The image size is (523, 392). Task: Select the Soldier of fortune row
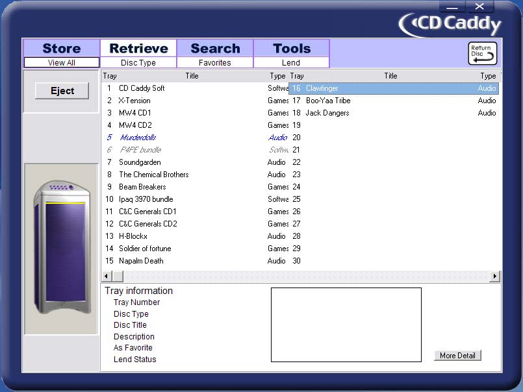195,249
